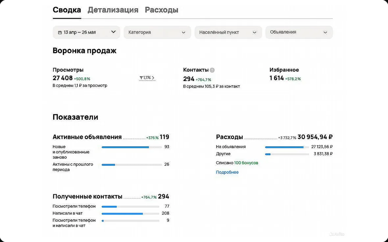
Task: Click the Полученные контакты heading
Action: click(x=87, y=197)
